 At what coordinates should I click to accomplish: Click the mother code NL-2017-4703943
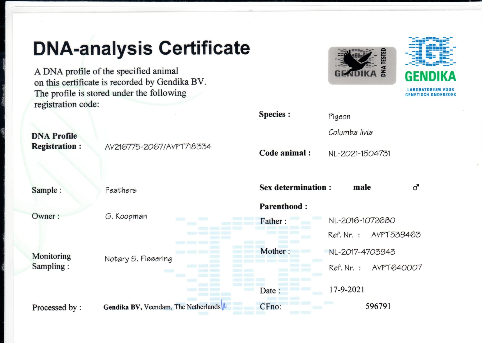coord(362,252)
